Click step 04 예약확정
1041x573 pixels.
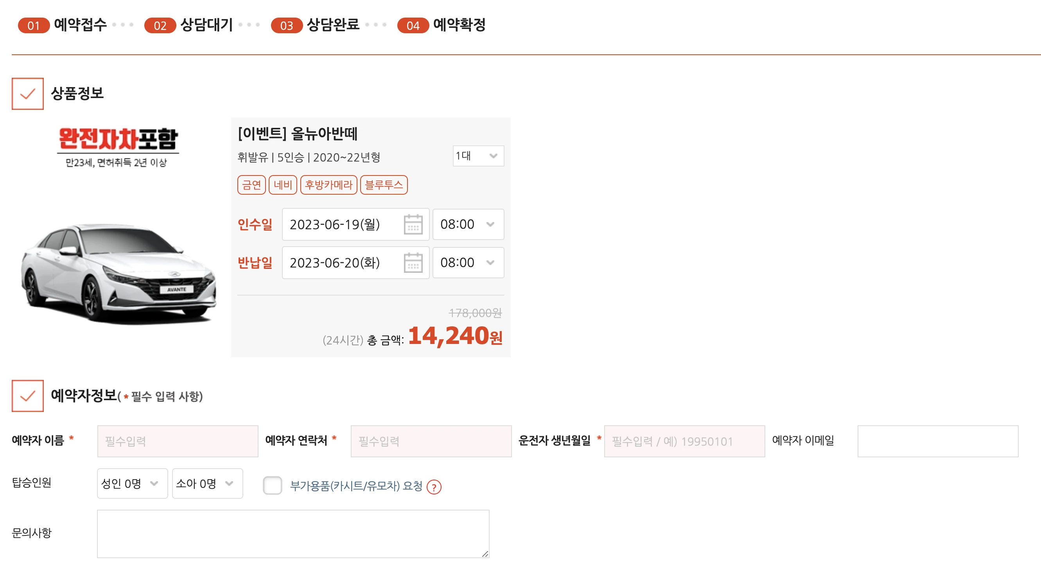[x=441, y=25]
